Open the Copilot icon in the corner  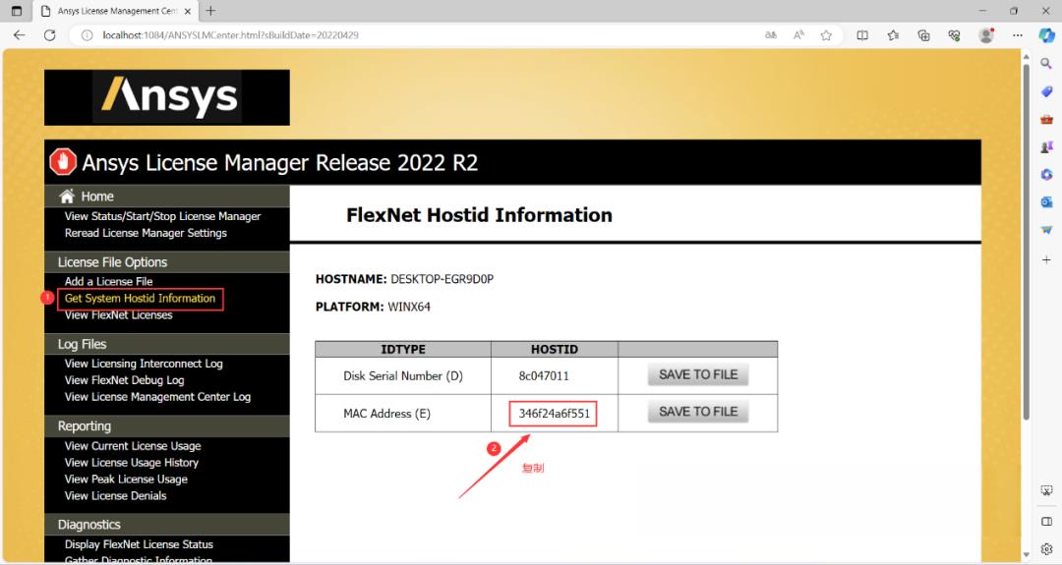click(x=1046, y=35)
